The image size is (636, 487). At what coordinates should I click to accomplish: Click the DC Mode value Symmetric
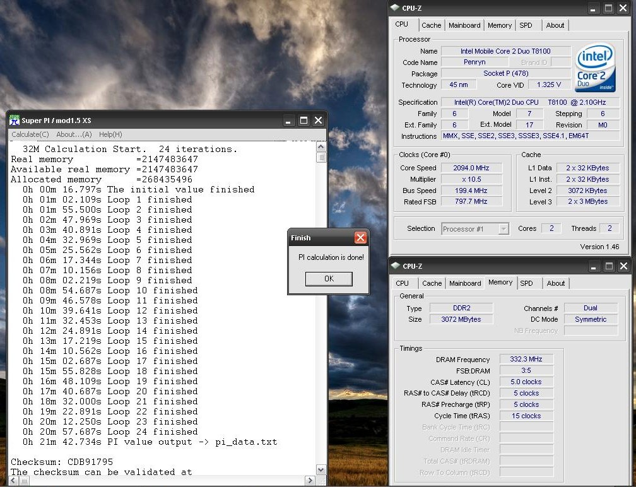[591, 319]
